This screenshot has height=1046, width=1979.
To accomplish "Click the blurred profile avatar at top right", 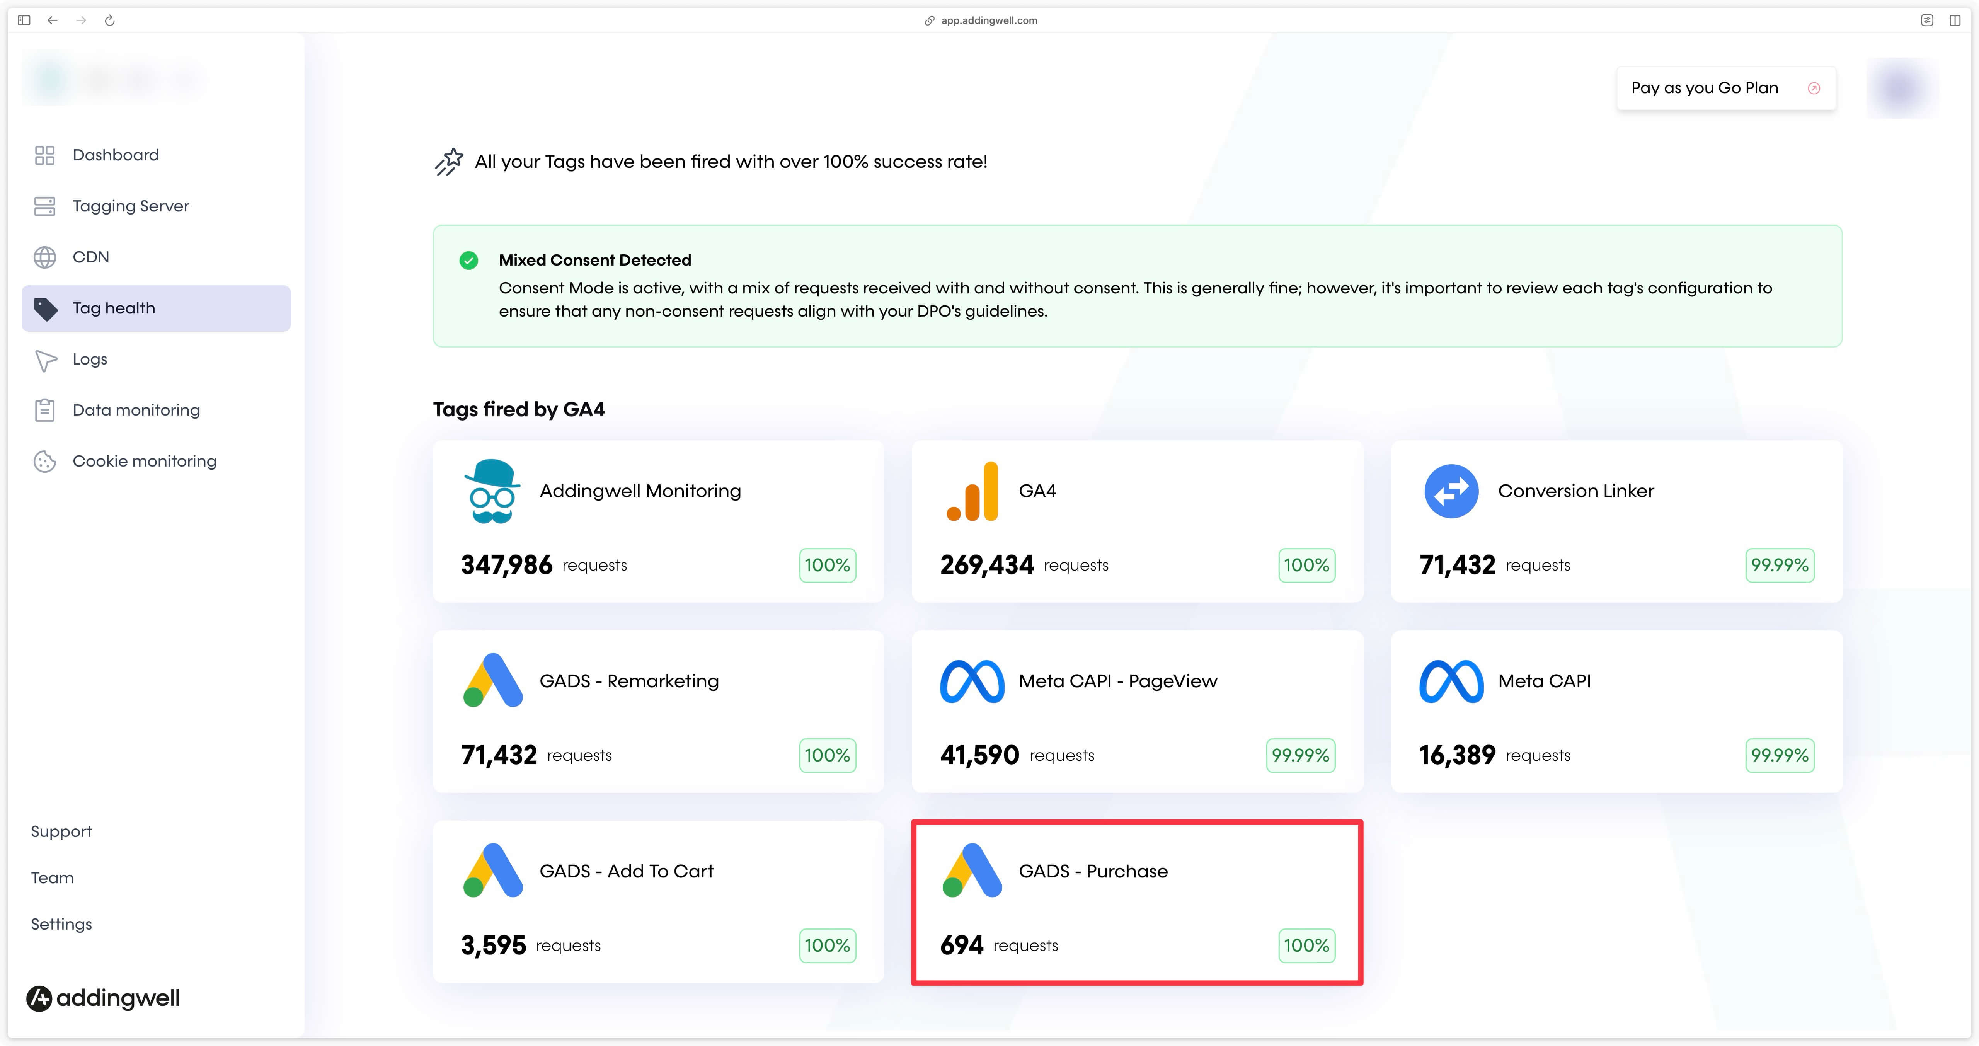I will tap(1902, 89).
